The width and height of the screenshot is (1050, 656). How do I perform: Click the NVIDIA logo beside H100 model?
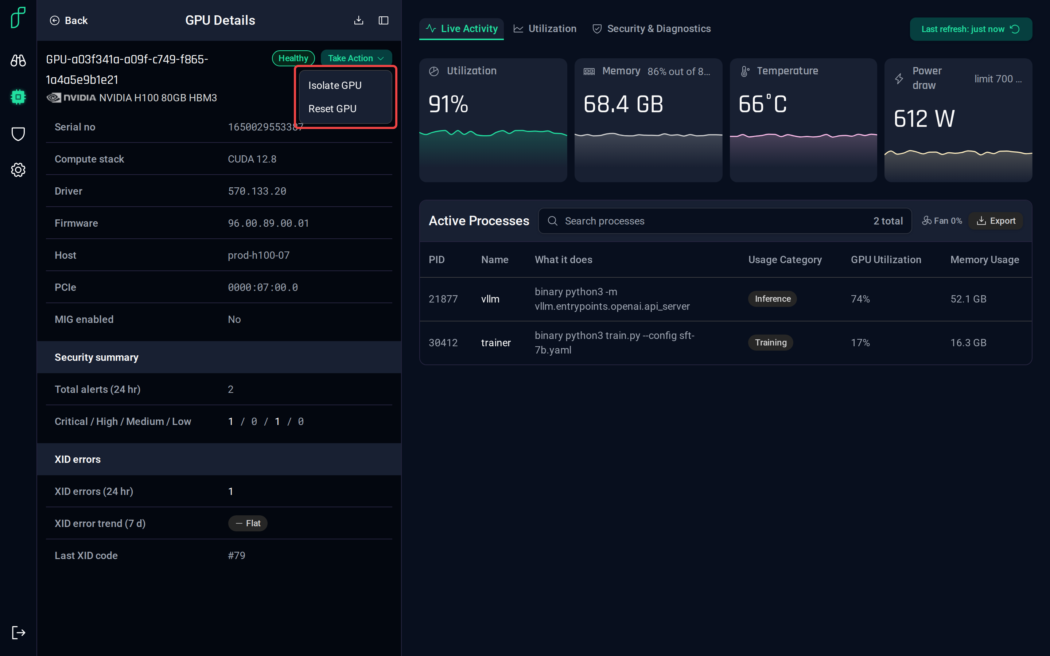point(71,98)
